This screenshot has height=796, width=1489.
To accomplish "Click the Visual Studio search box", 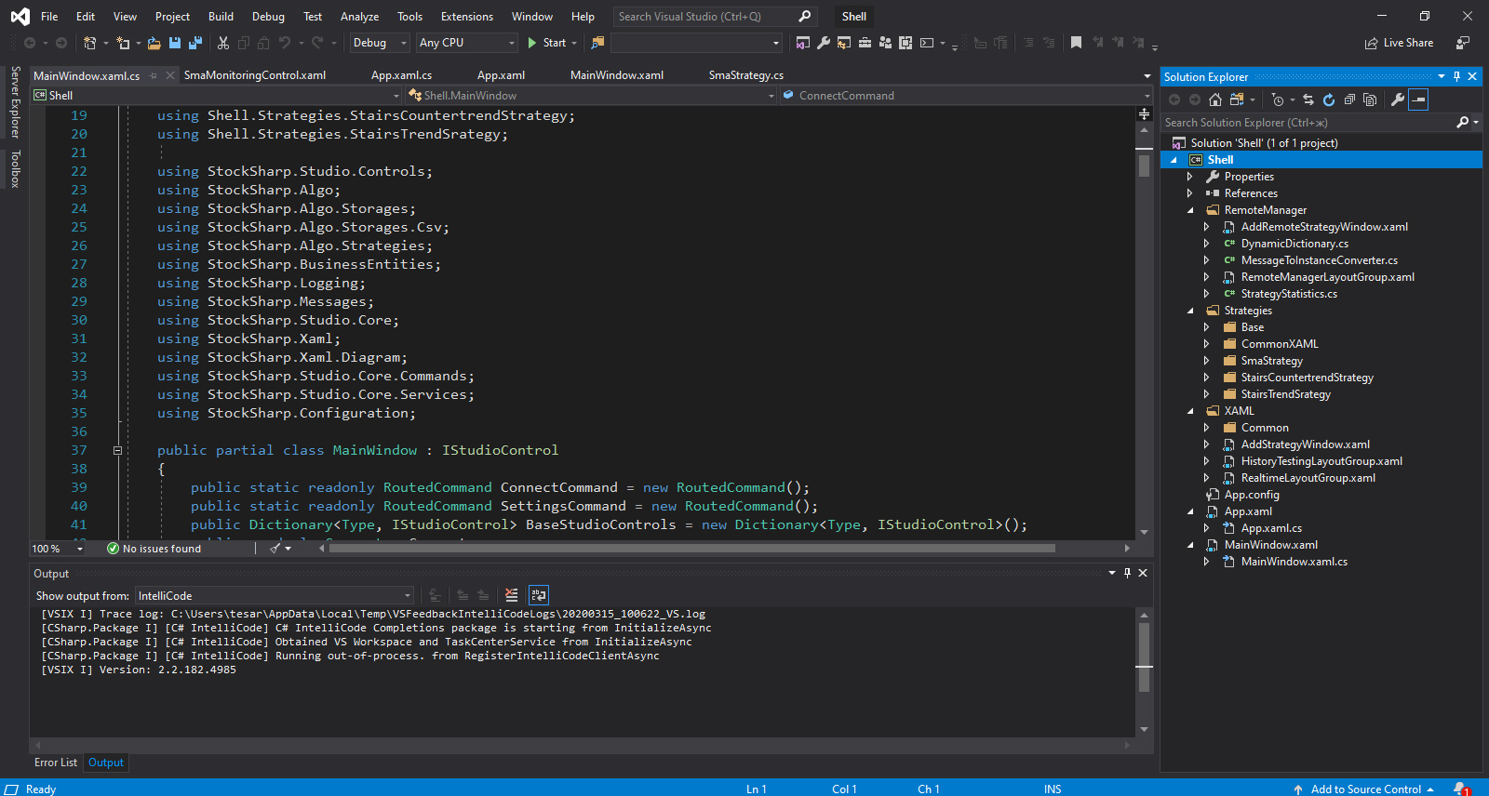I will click(x=714, y=17).
